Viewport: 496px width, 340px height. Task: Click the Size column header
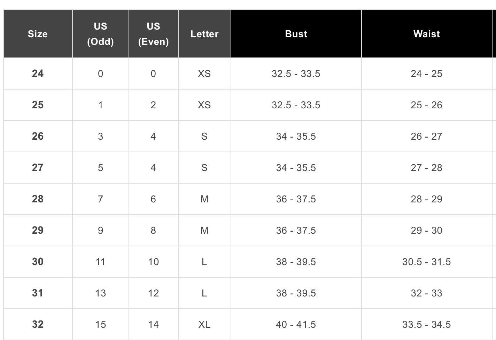(x=38, y=34)
